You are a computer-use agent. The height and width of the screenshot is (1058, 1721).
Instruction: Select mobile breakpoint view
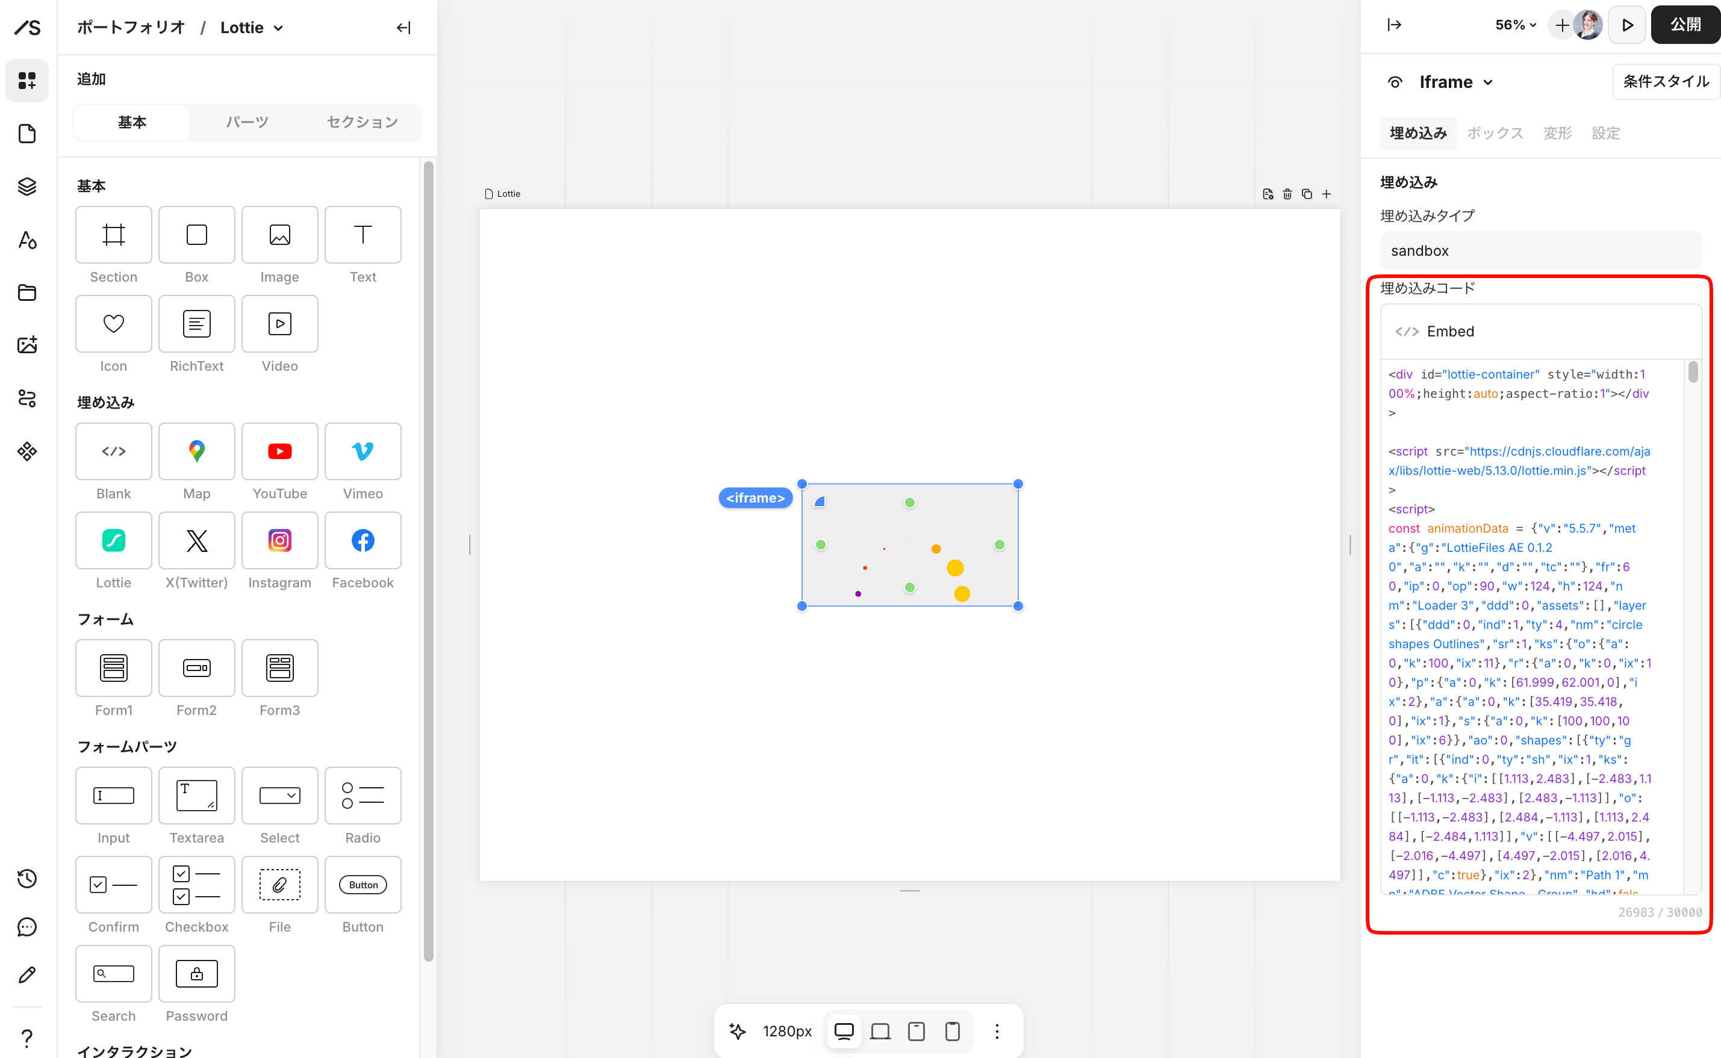tap(952, 1031)
